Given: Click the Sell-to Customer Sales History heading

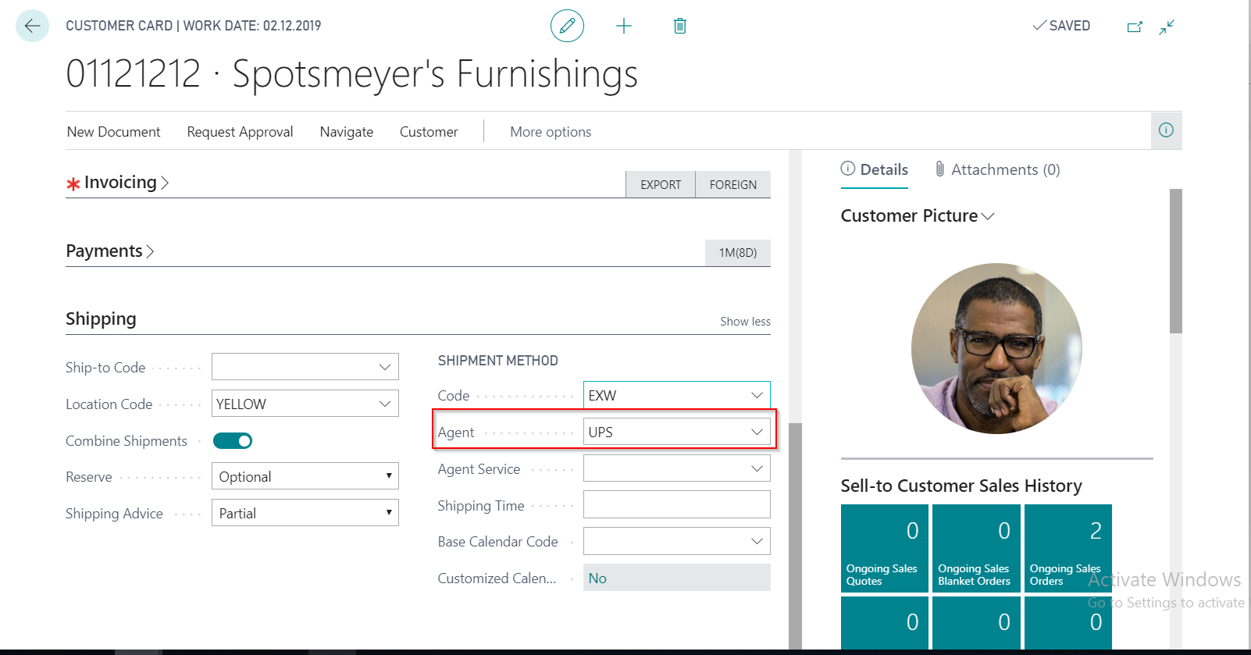Looking at the screenshot, I should (961, 486).
